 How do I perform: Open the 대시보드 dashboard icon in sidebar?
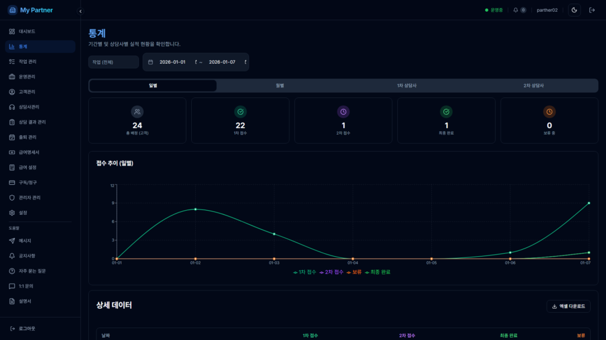click(x=12, y=31)
